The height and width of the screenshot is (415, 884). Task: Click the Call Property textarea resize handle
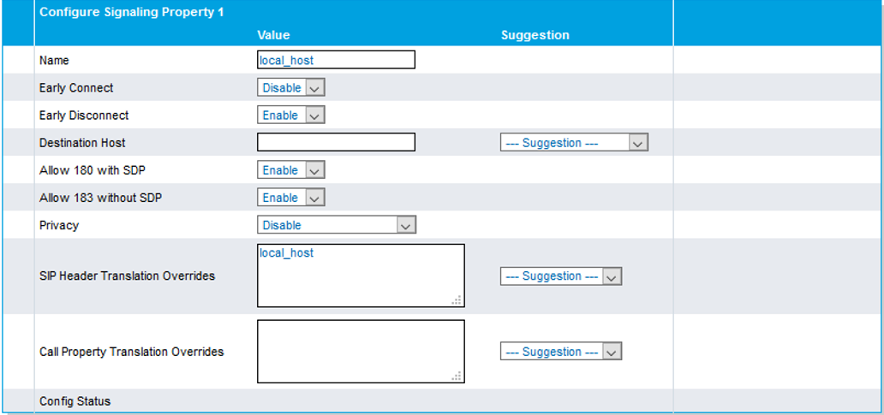(x=457, y=376)
